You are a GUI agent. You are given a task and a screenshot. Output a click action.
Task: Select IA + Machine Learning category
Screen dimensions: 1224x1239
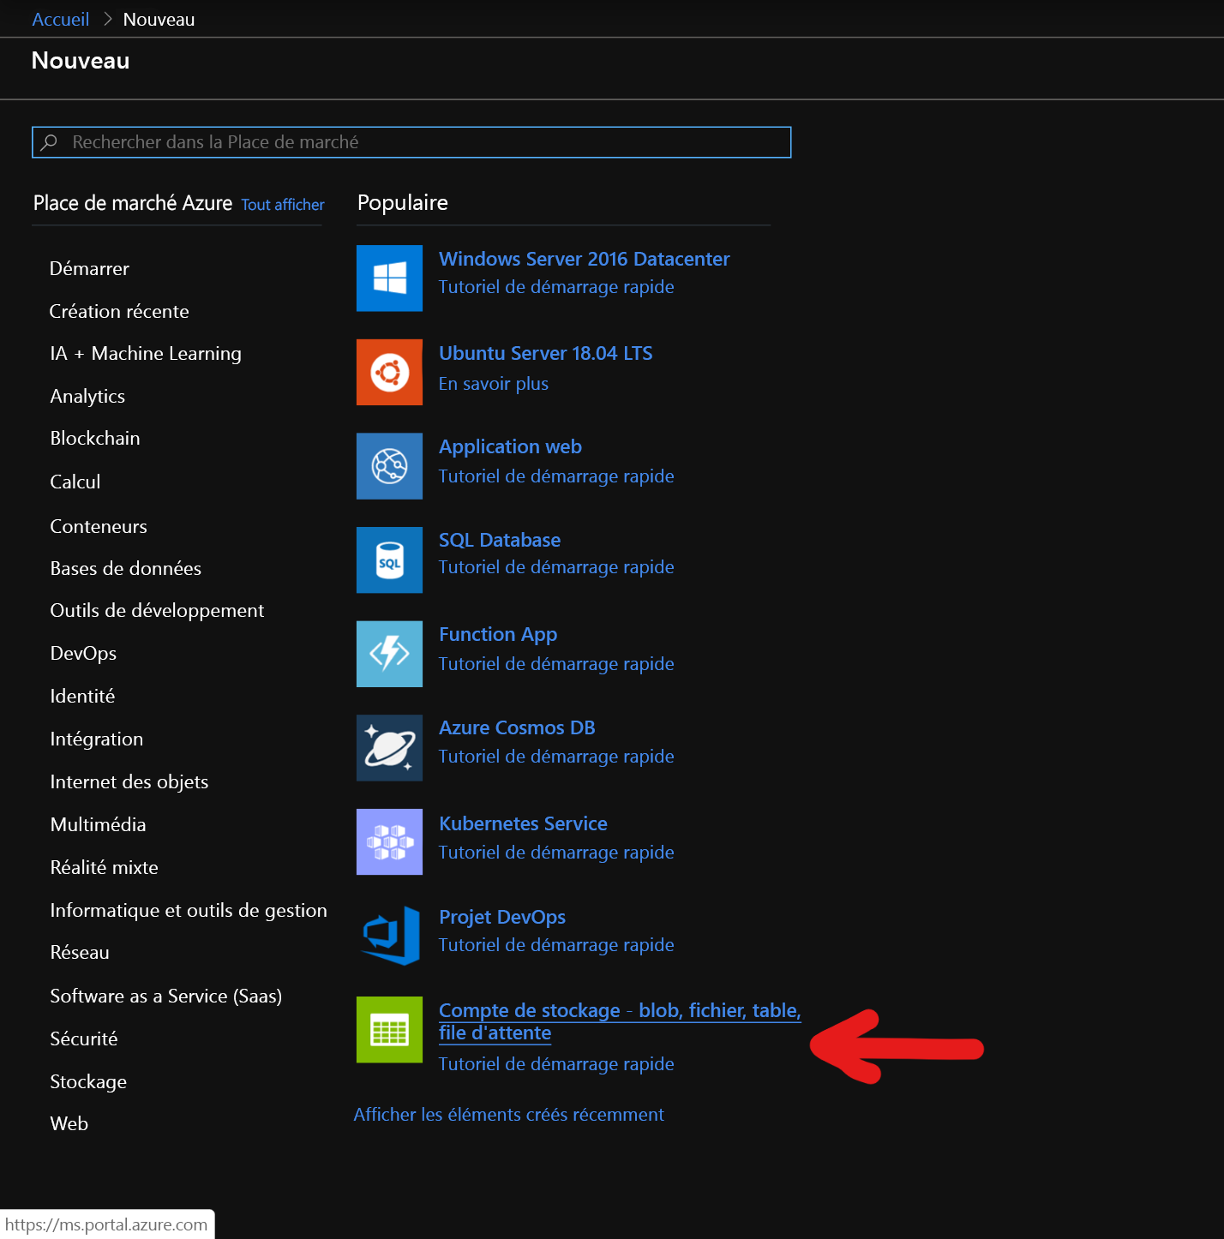[146, 353]
